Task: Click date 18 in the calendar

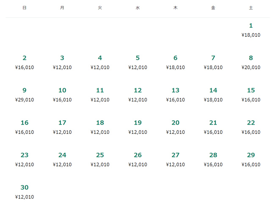Action: [x=100, y=127]
